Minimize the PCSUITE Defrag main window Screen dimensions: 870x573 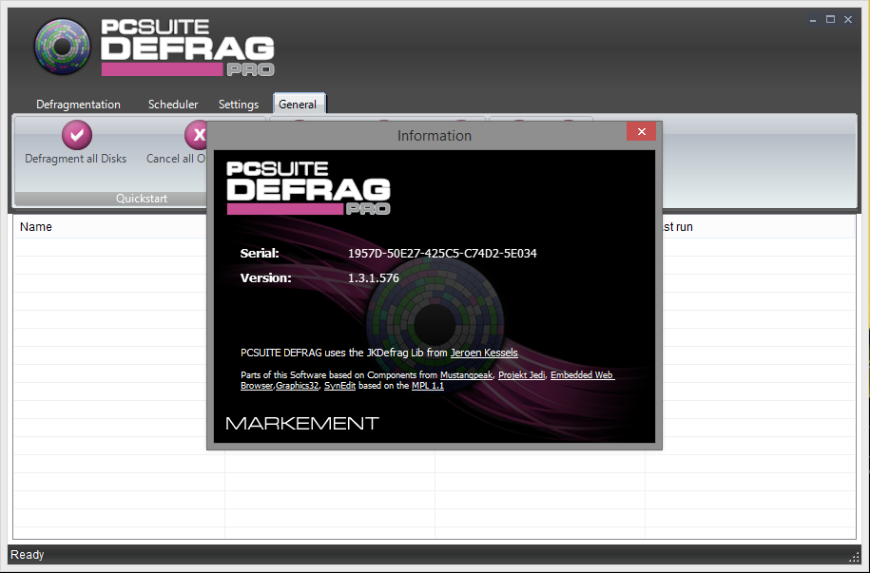pyautogui.click(x=813, y=20)
